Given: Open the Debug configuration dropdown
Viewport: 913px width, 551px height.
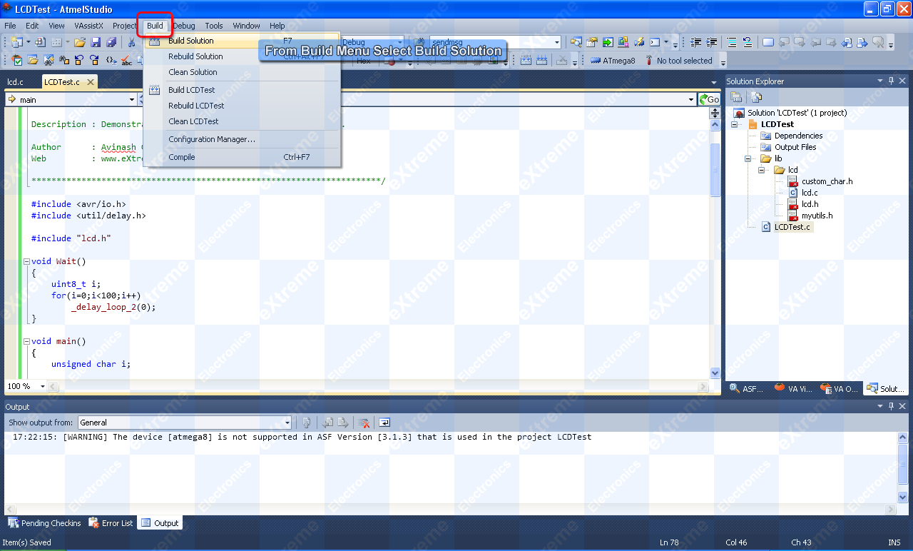Looking at the screenshot, I should coord(399,42).
